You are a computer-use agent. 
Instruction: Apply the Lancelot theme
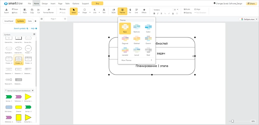click(125, 52)
